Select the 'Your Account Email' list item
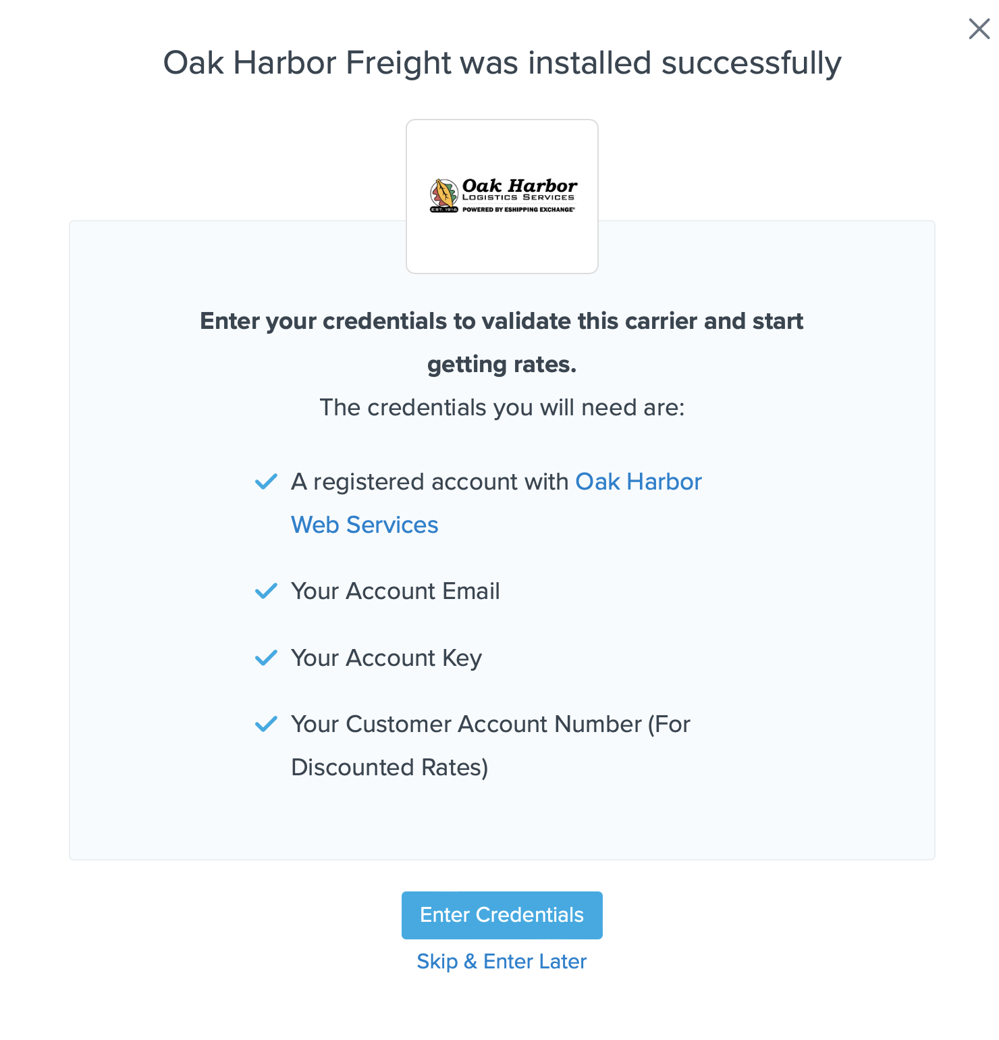The width and height of the screenshot is (999, 1040). (x=396, y=591)
